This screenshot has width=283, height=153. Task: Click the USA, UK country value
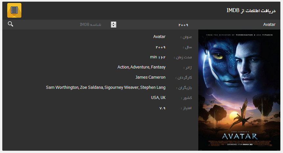[x=158, y=98]
